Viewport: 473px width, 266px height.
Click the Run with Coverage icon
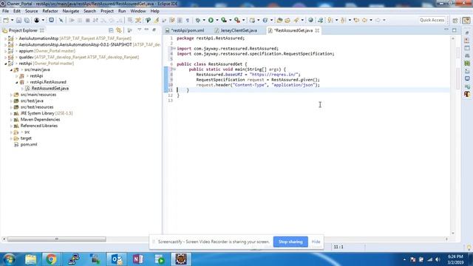coord(224,20)
